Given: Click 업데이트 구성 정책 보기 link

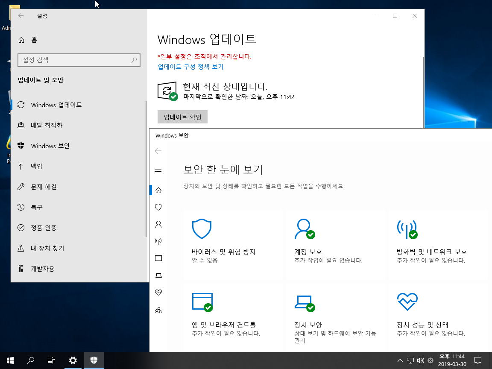Looking at the screenshot, I should [x=190, y=67].
